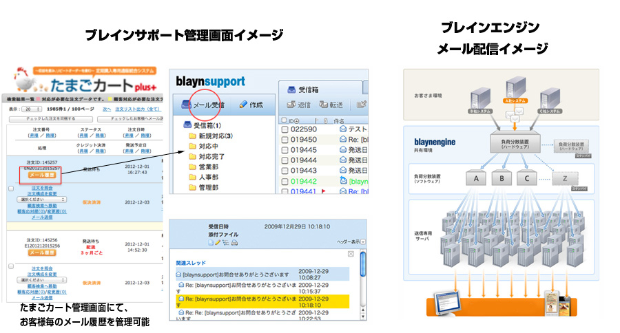This screenshot has height=333, width=620.
Task: Toggle the select-all checkbox beside the ID header
Action: click(x=284, y=120)
